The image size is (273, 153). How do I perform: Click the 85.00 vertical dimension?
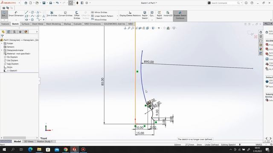click(102, 82)
